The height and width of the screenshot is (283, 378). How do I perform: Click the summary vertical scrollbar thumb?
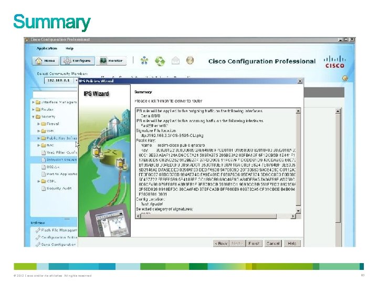click(x=298, y=159)
